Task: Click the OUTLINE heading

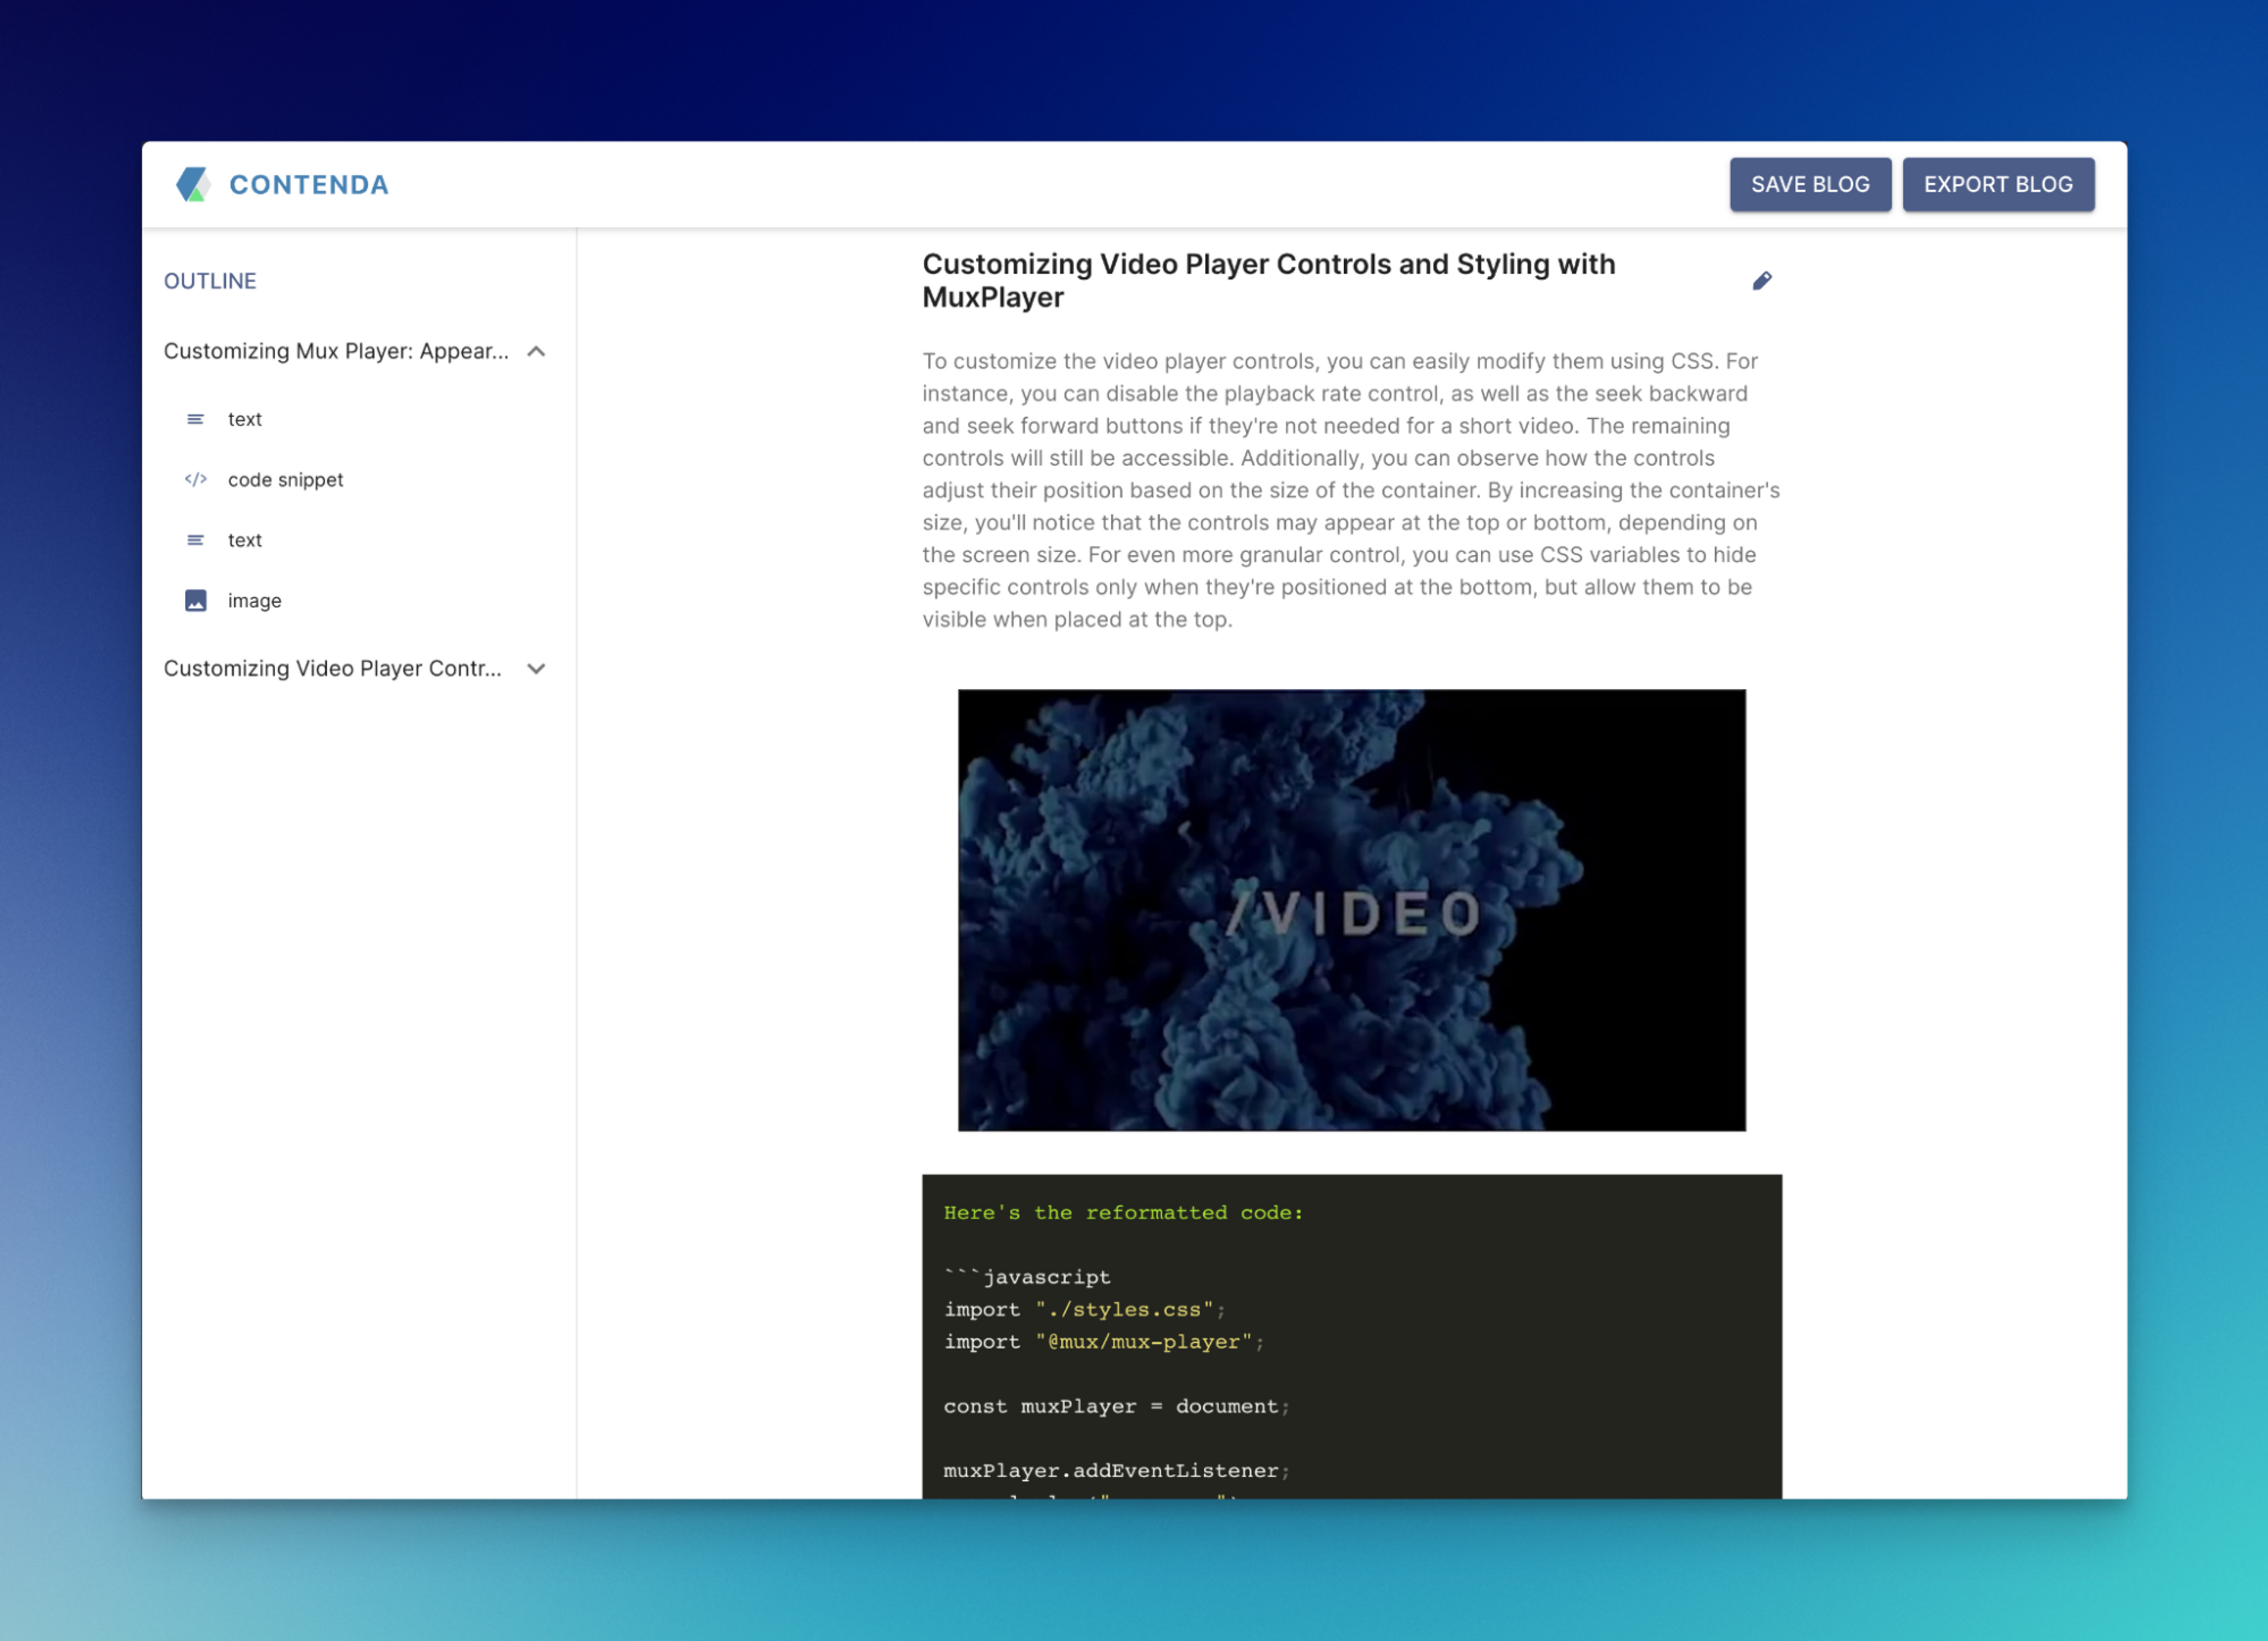Action: click(210, 281)
